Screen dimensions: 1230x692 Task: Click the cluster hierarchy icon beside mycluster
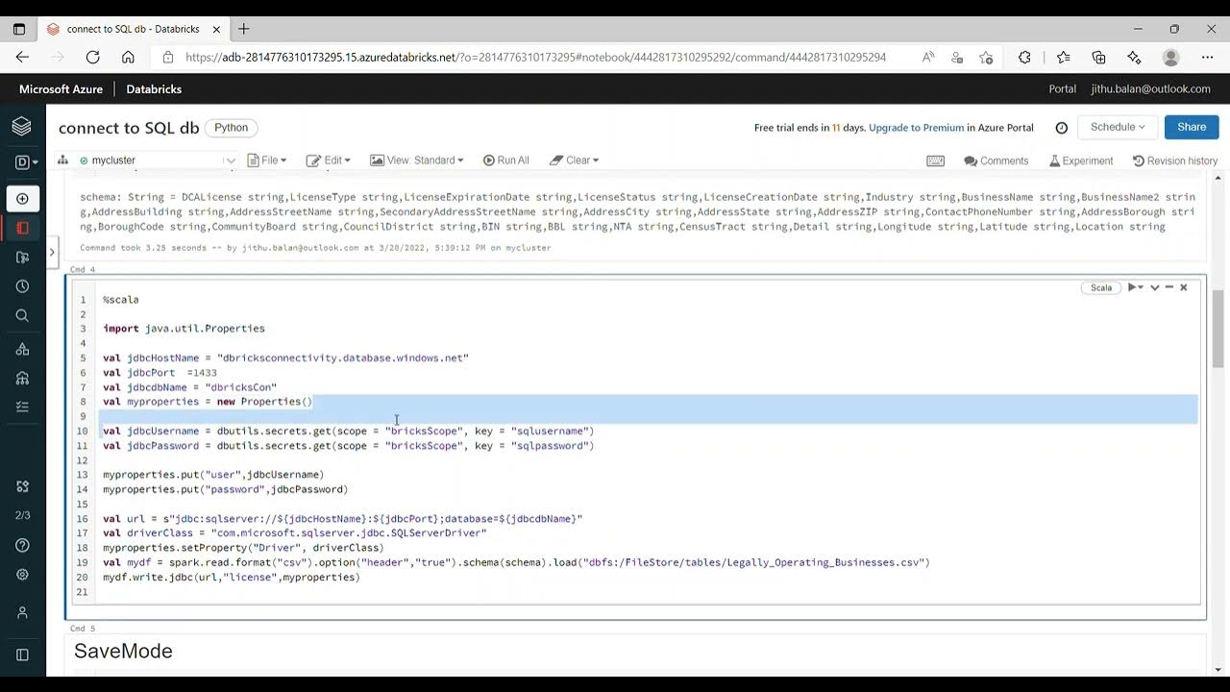[63, 160]
